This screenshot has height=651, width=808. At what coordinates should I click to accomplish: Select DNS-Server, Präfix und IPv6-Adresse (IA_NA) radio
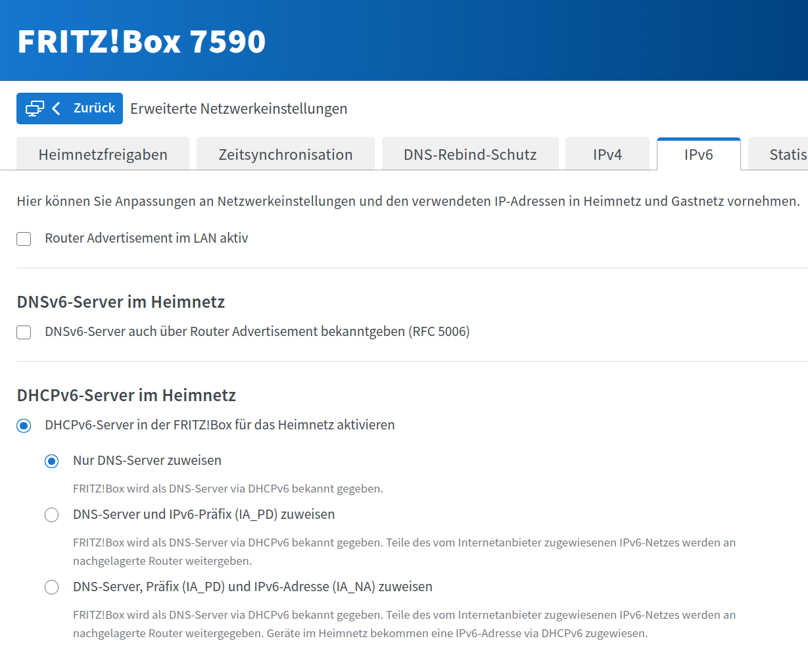(x=51, y=587)
